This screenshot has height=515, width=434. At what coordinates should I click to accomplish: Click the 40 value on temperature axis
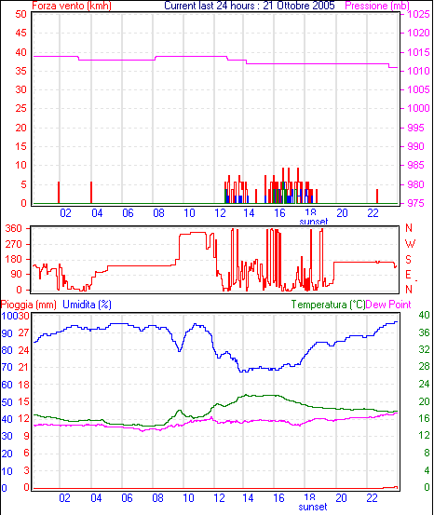424,315
